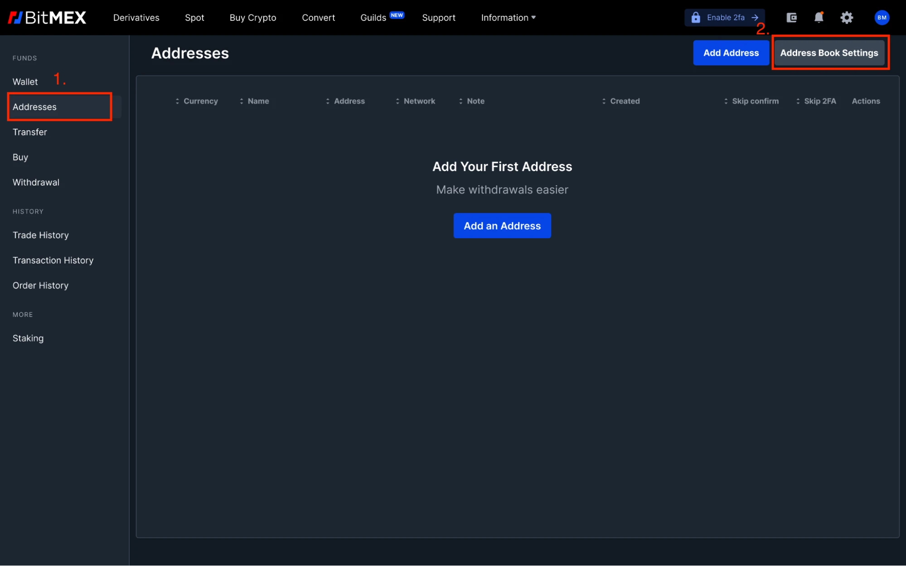
Task: Click the user avatar BM icon
Action: pos(882,18)
